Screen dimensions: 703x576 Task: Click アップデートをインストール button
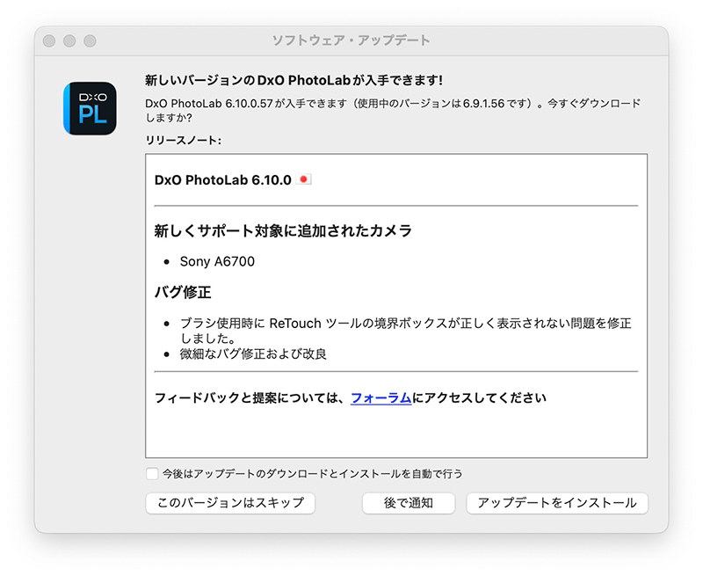click(x=557, y=503)
